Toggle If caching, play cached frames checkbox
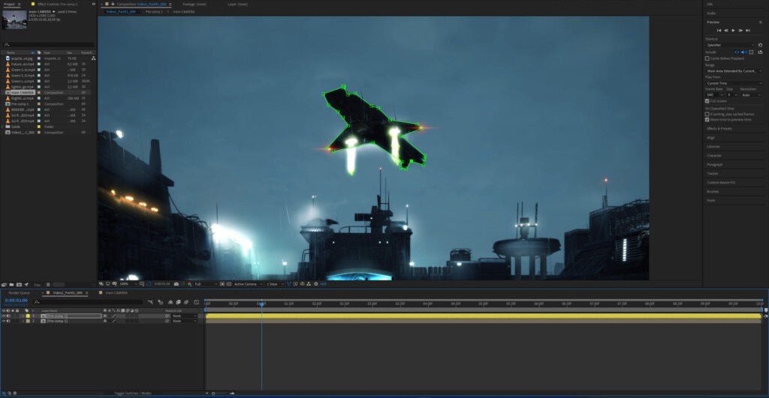Image resolution: width=769 pixels, height=398 pixels. [x=707, y=114]
